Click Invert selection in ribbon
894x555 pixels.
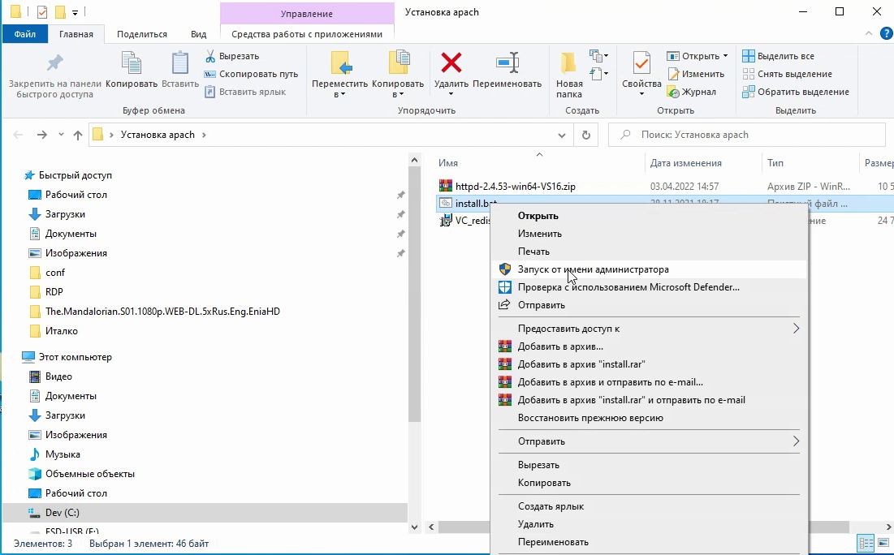796,92
